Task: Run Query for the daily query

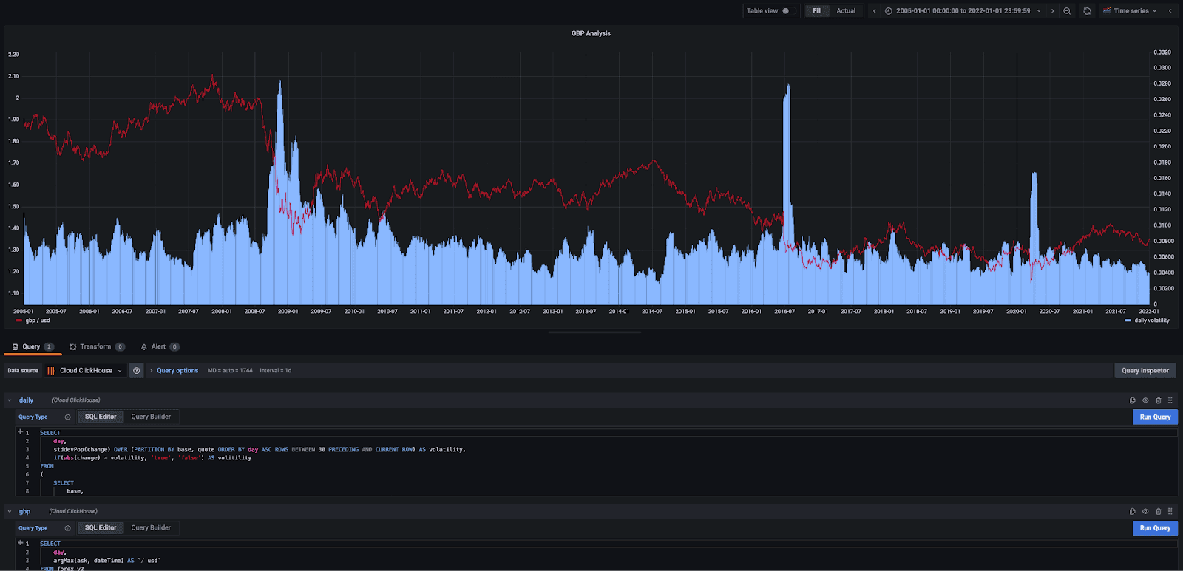Action: tap(1155, 417)
